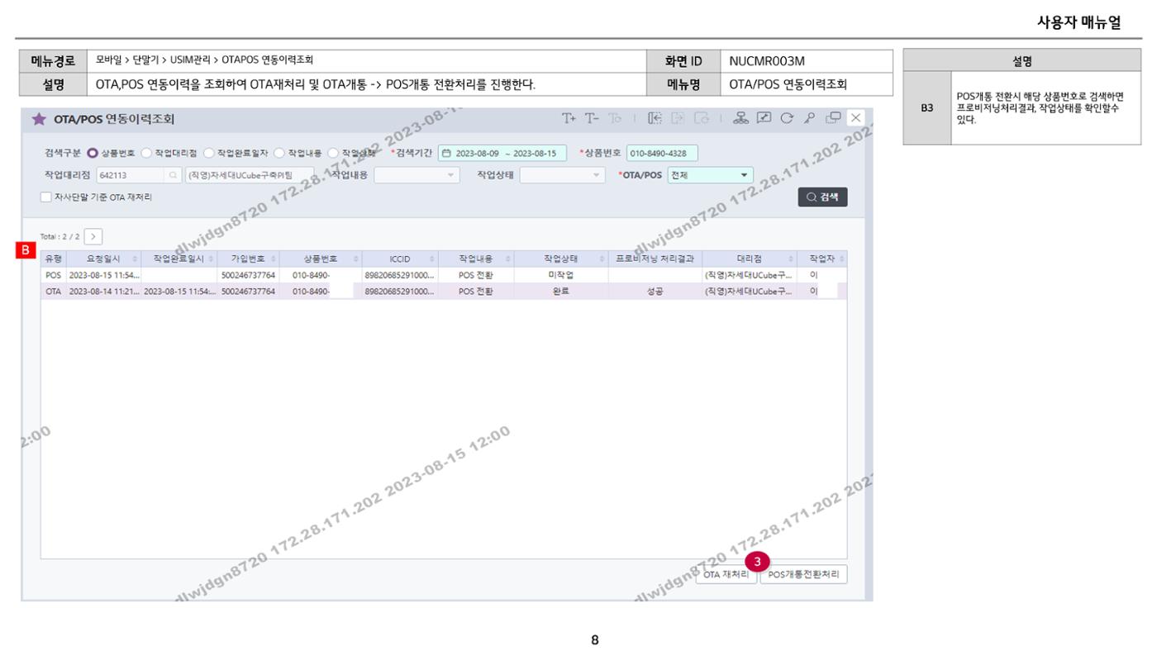Sort by the 작업완료일시 column header
This screenshot has height=651, width=1157.
[178, 259]
